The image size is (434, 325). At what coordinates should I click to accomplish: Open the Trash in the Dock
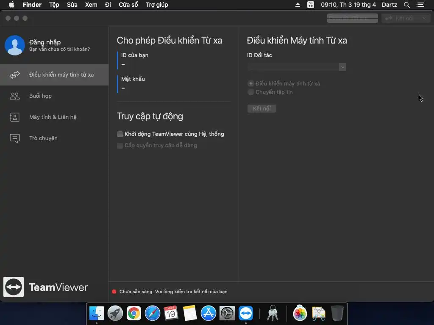[x=337, y=313]
